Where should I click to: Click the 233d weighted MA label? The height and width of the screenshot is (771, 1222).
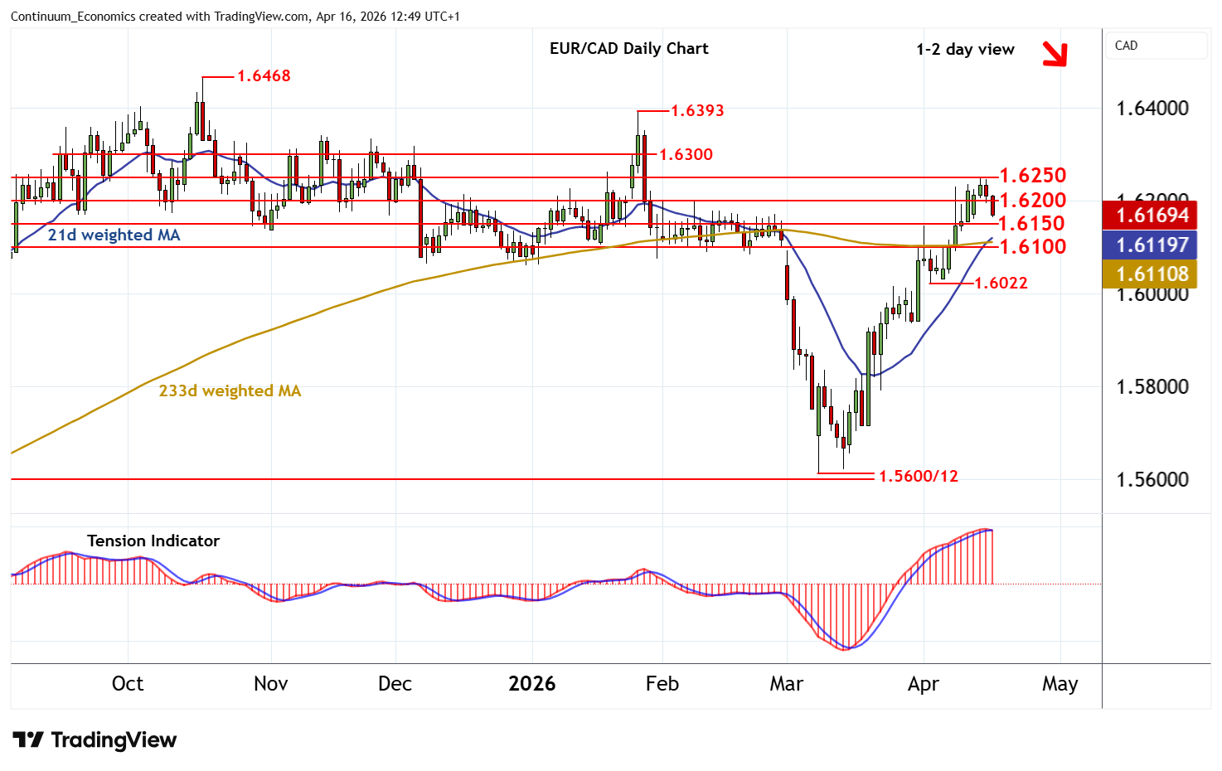click(230, 391)
